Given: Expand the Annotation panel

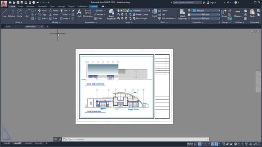Looking at the screenshot, I should tap(90, 22).
